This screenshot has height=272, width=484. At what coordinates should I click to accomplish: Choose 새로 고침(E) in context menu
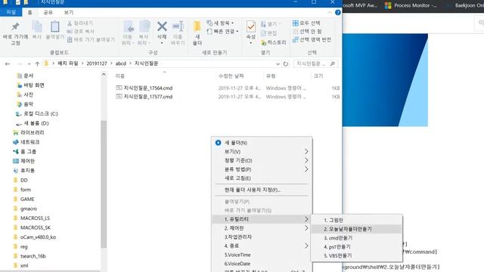(x=262, y=178)
